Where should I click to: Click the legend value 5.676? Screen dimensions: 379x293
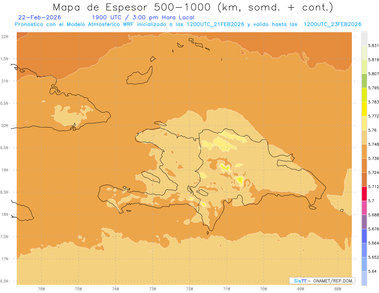pyautogui.click(x=374, y=229)
